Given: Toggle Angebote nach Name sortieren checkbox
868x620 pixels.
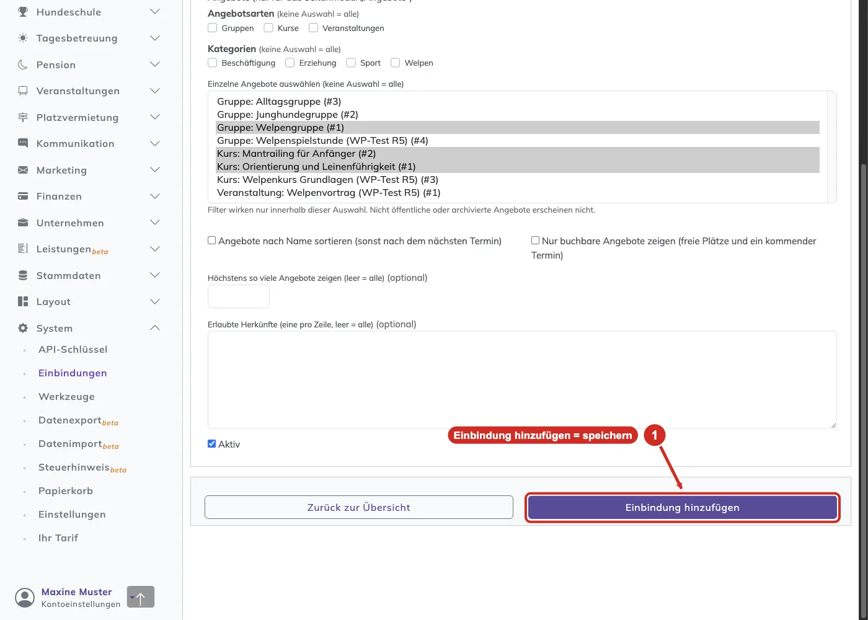Looking at the screenshot, I should 211,241.
